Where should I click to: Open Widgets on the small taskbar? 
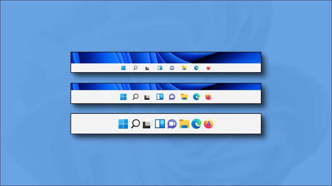tap(160, 68)
